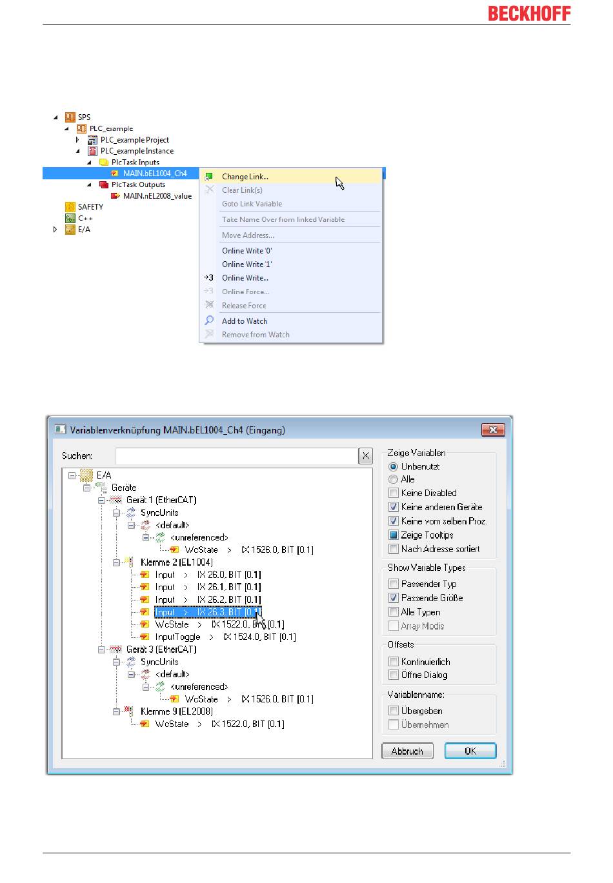
Task: Choose Add to Watch
Action: 291,321
